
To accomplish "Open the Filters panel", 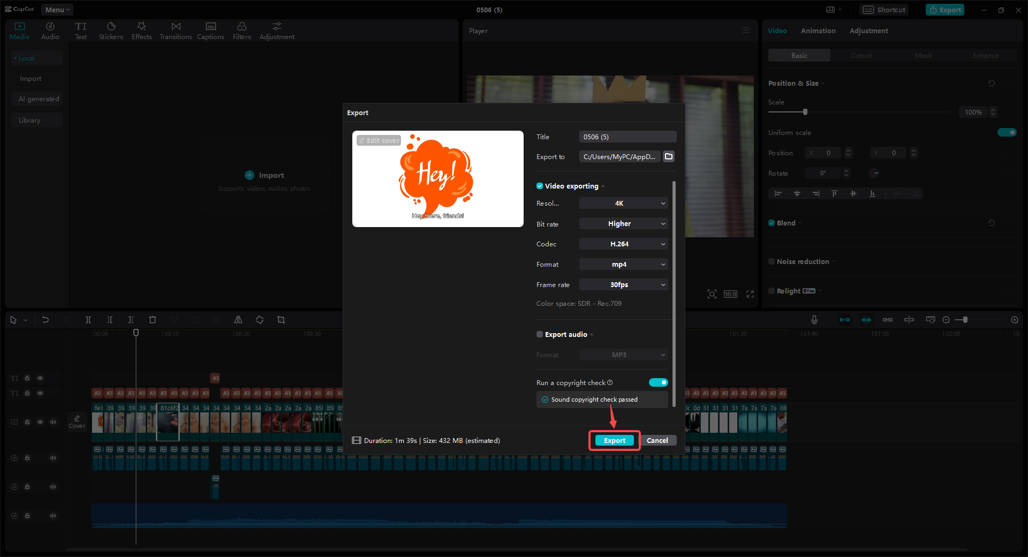I will coord(241,30).
